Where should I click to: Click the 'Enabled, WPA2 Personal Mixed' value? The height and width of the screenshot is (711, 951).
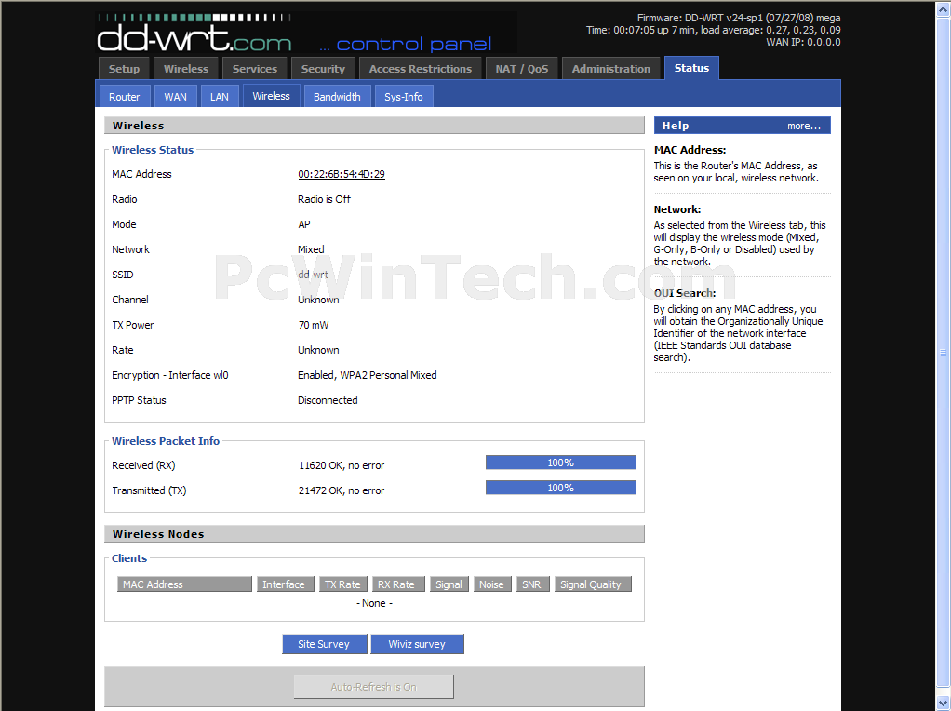[x=367, y=375]
